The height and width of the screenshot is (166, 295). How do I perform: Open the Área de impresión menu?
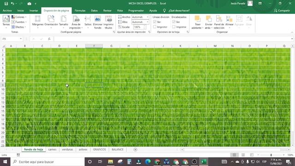[x=76, y=22]
